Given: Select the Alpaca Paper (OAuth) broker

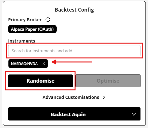Looking at the screenshot, I should pos(32,29).
